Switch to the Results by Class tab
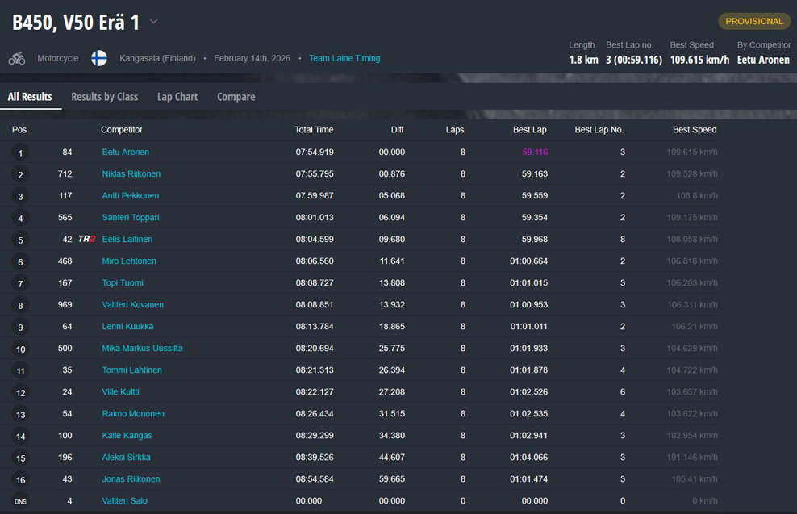797x514 pixels. coord(104,97)
